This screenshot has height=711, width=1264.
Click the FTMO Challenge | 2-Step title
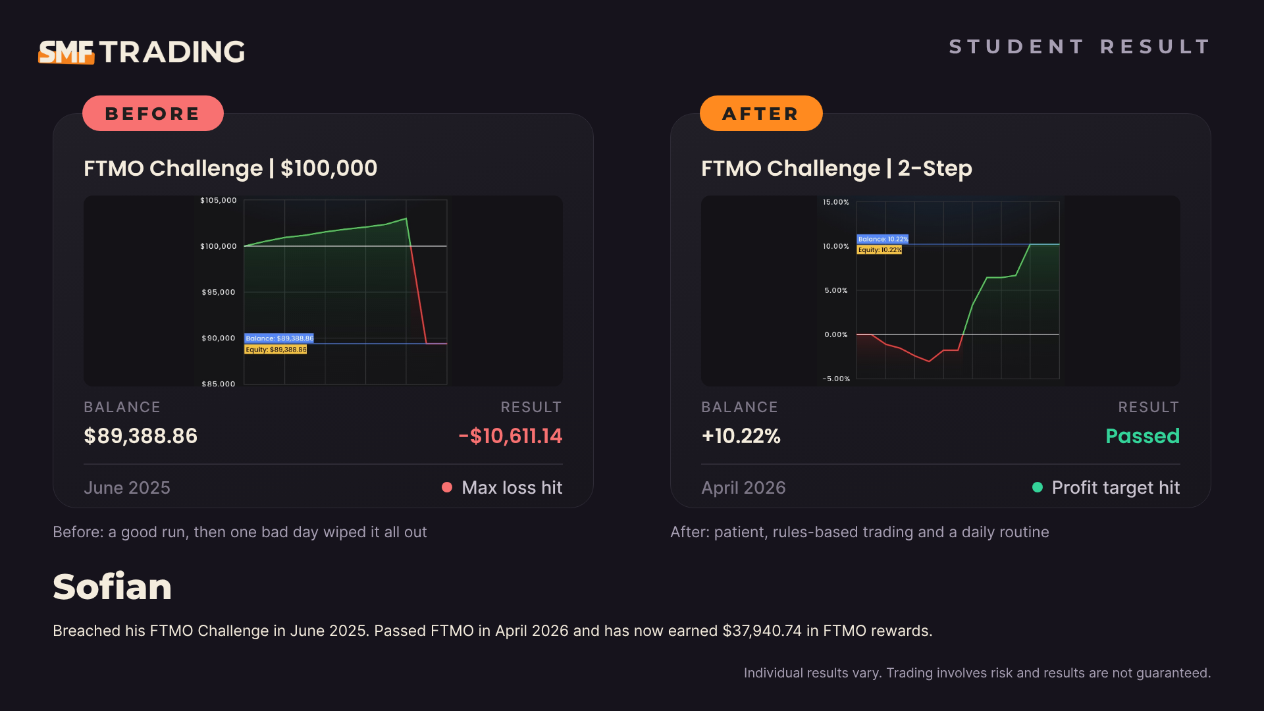point(837,169)
